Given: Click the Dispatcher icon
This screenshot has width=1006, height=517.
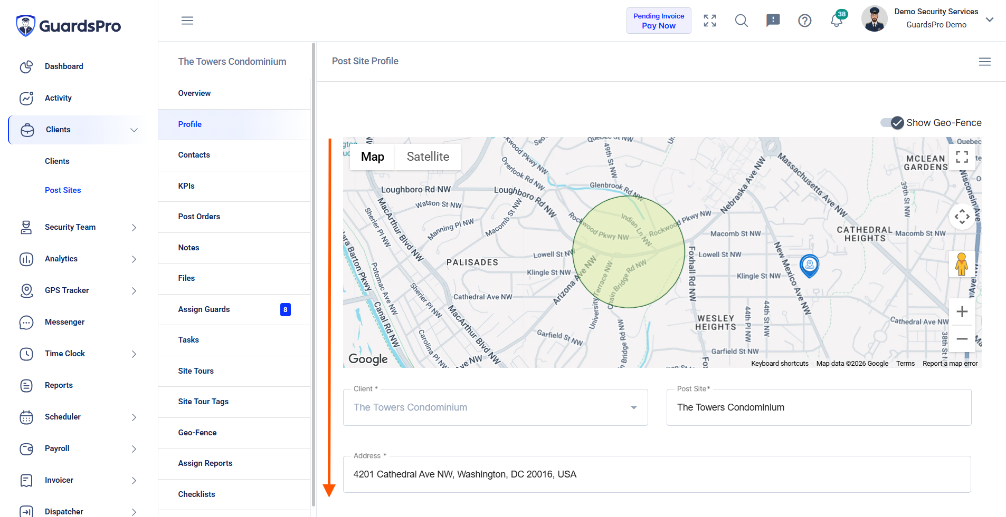Looking at the screenshot, I should [26, 512].
